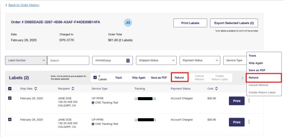Sort labels by Ship Date
The height and width of the screenshot is (137, 284).
pos(36,89)
